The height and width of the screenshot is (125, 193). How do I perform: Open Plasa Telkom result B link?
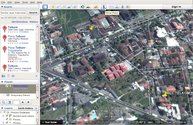point(17,36)
